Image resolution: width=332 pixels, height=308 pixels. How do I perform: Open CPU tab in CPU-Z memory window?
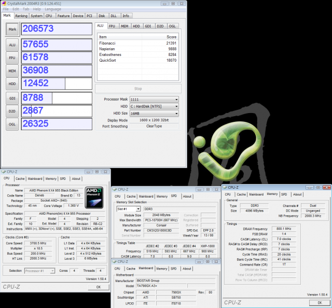pos(228,194)
